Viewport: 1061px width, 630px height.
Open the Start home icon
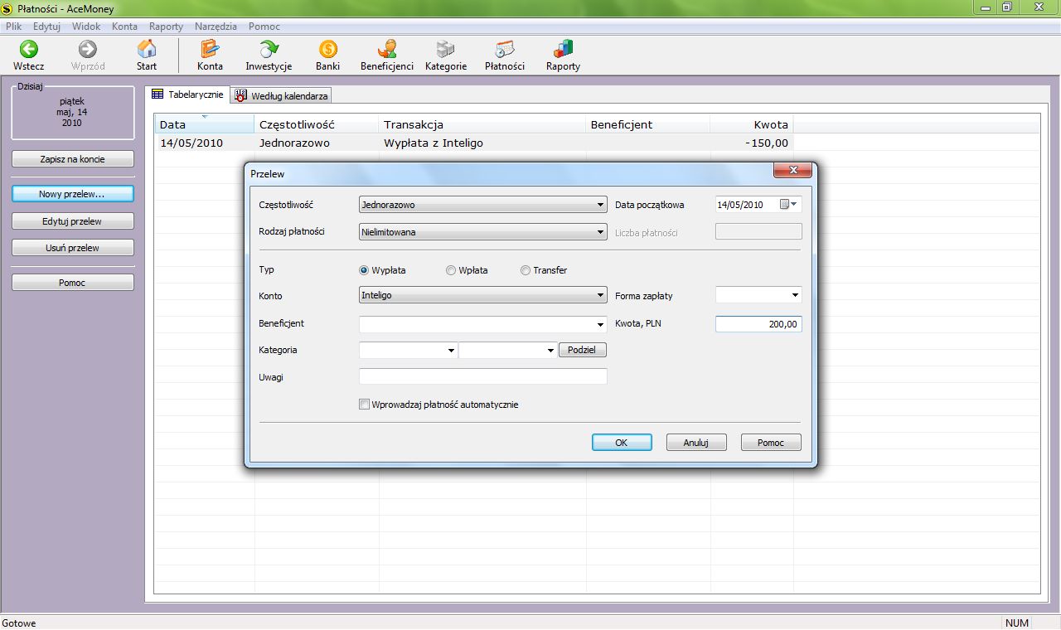click(x=147, y=49)
